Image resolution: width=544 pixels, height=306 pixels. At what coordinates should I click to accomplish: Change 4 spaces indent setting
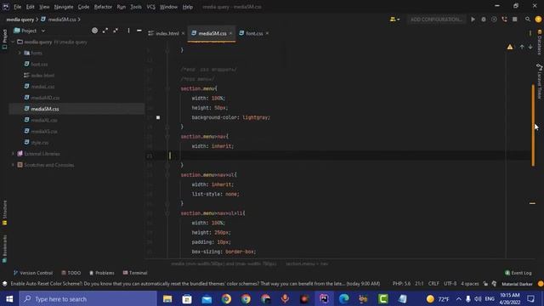470,283
